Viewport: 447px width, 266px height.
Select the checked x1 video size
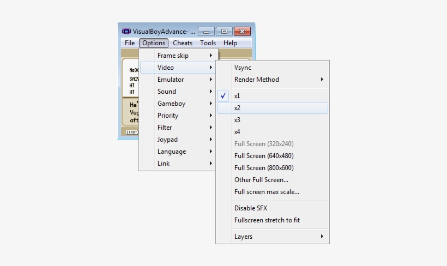(273, 96)
